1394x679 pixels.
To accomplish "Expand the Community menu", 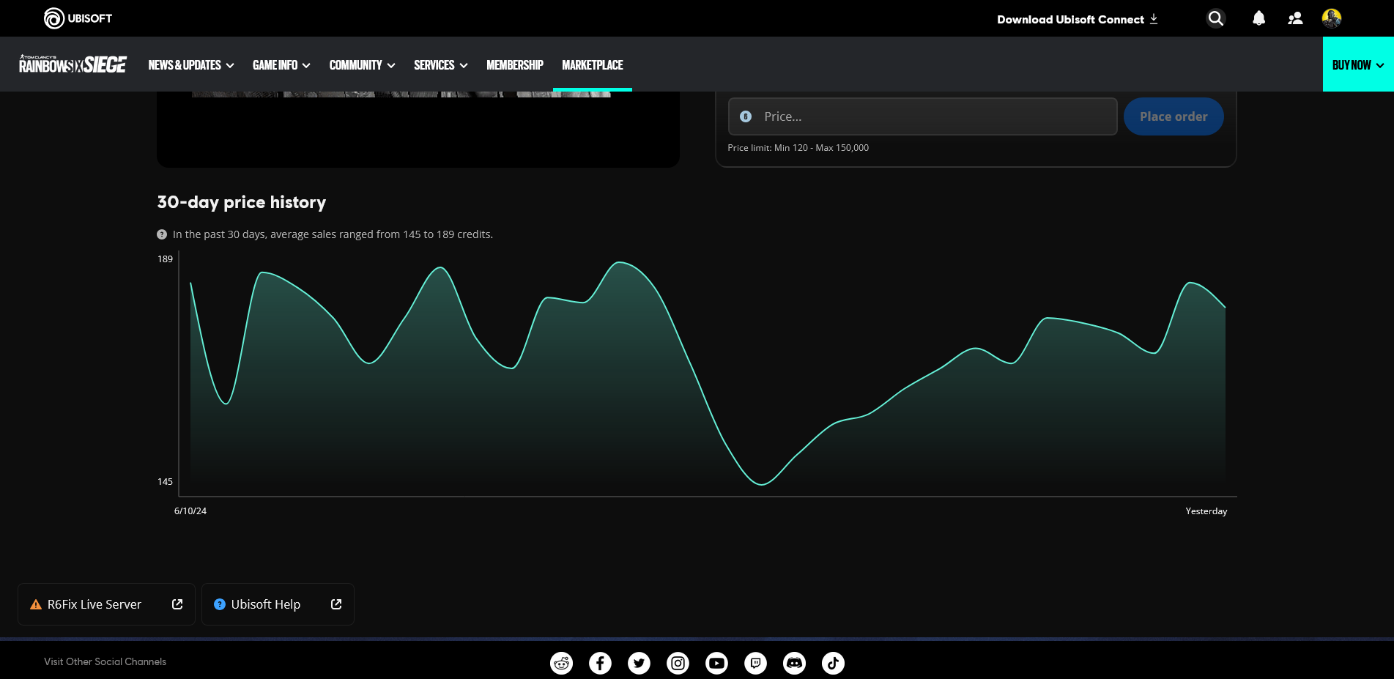I will [362, 65].
